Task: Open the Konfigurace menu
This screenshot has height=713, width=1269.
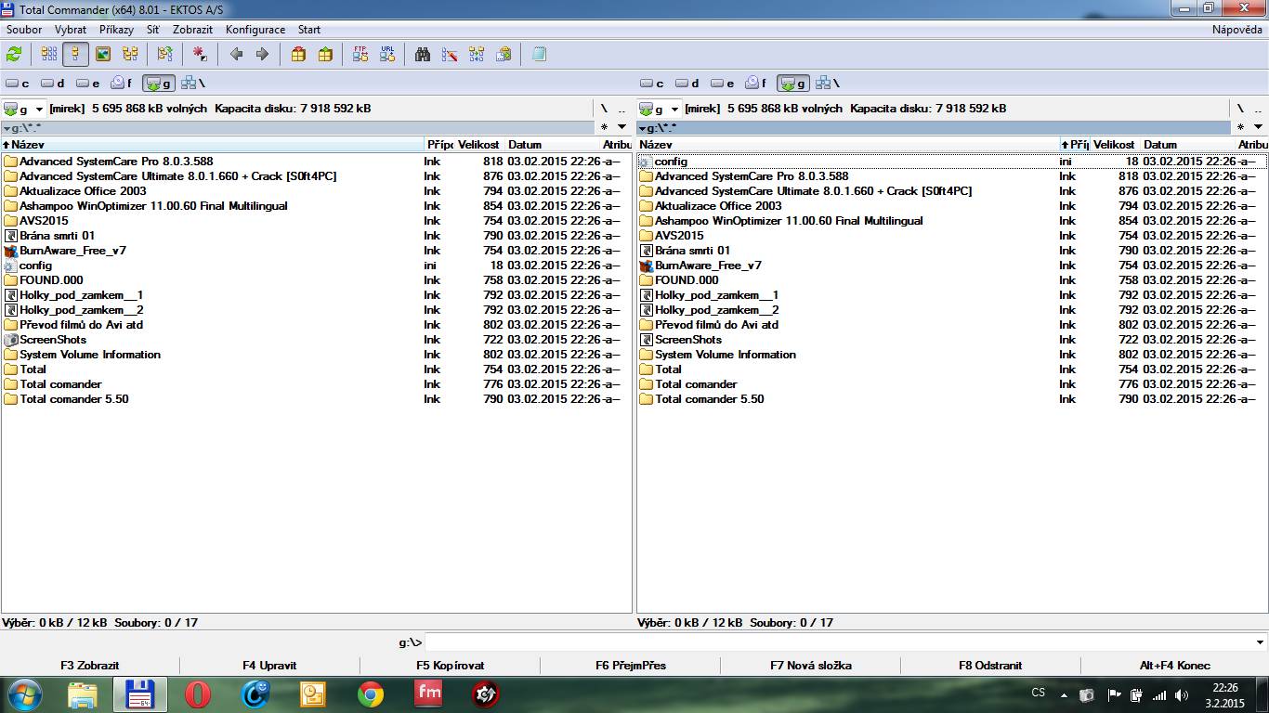Action: pyautogui.click(x=255, y=30)
